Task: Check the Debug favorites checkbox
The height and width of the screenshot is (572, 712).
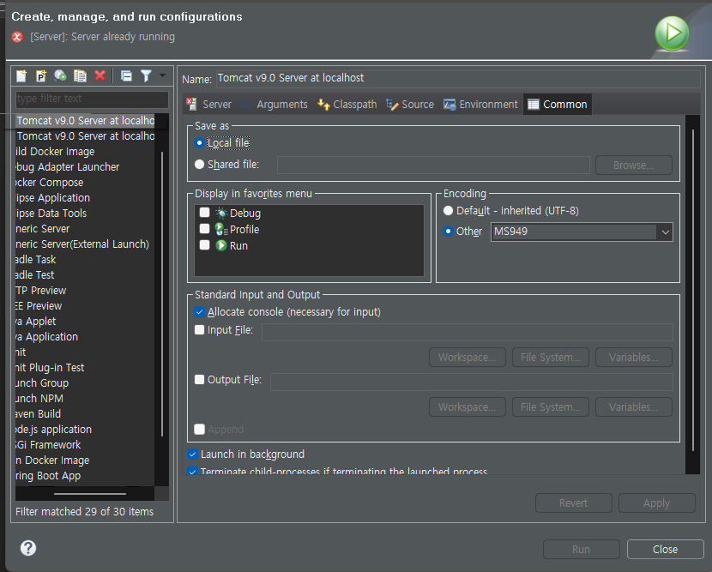Action: point(205,213)
